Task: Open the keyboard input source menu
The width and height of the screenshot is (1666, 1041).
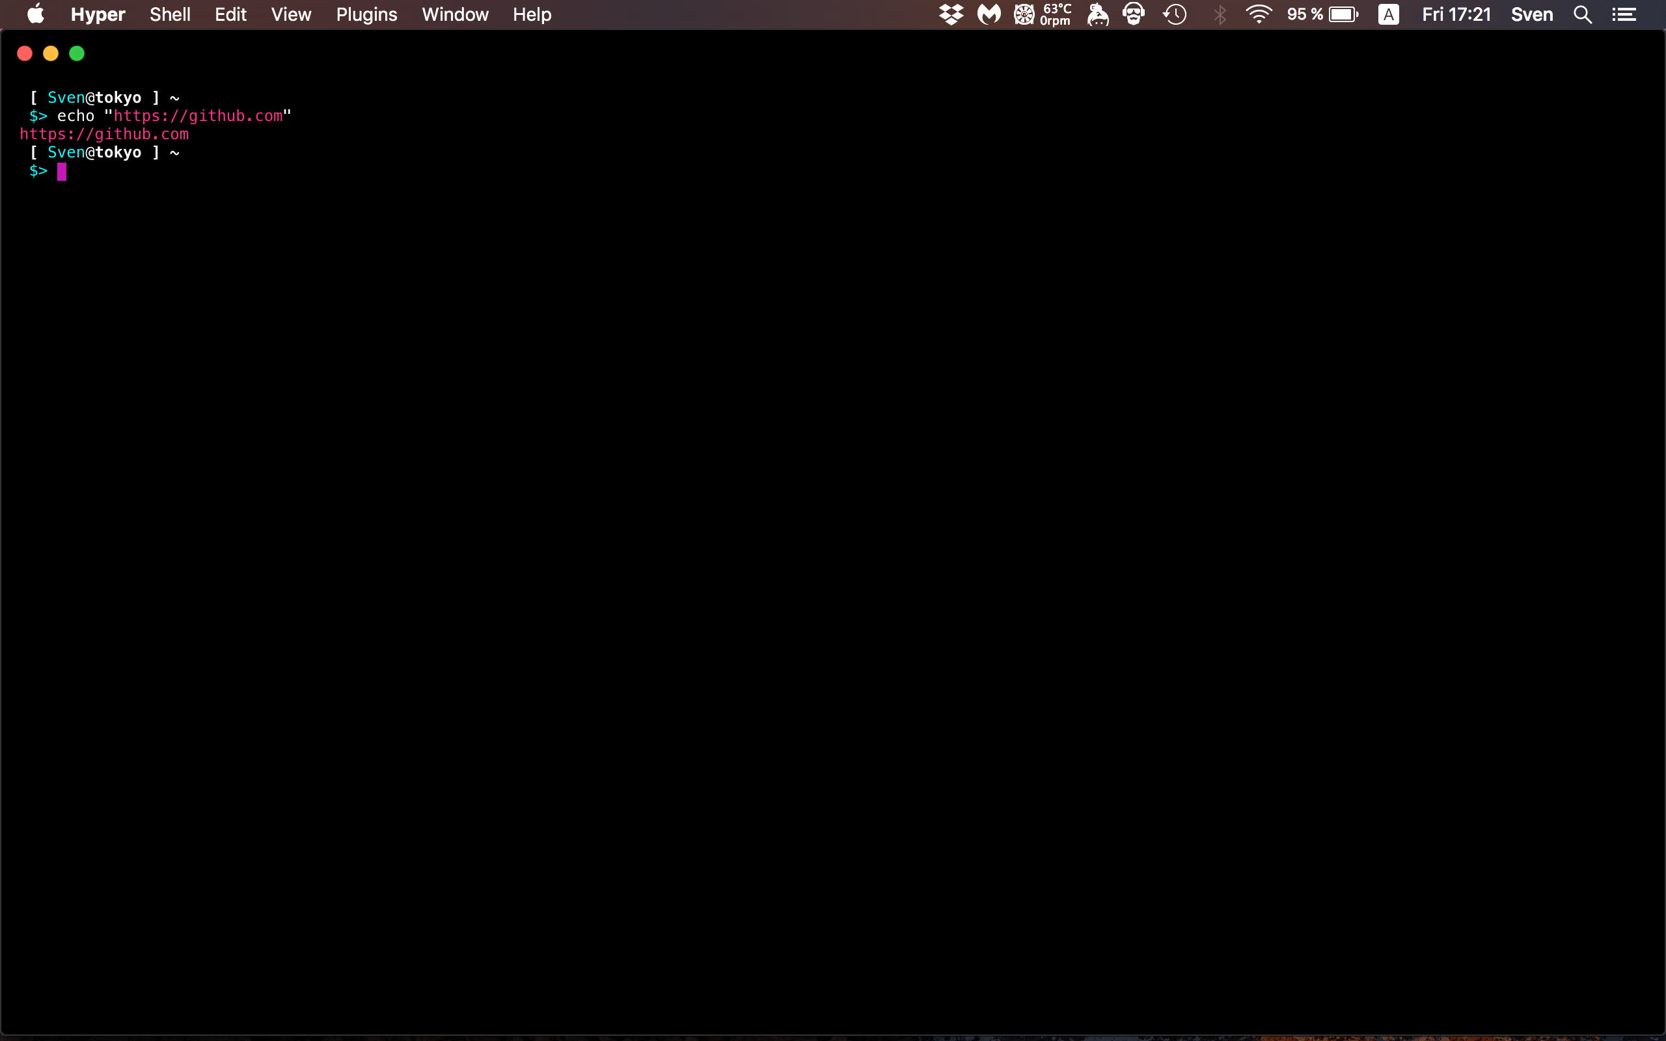Action: (x=1389, y=14)
